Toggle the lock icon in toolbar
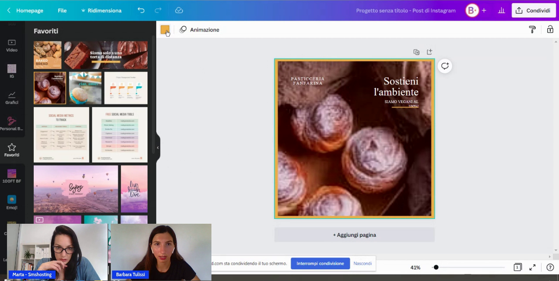Image resolution: width=559 pixels, height=281 pixels. pos(550,30)
